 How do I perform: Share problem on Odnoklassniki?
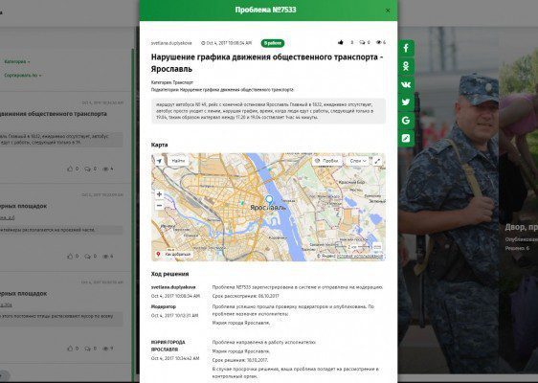406,66
